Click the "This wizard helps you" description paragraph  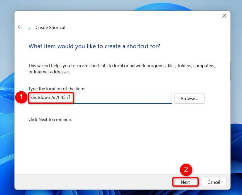point(122,69)
